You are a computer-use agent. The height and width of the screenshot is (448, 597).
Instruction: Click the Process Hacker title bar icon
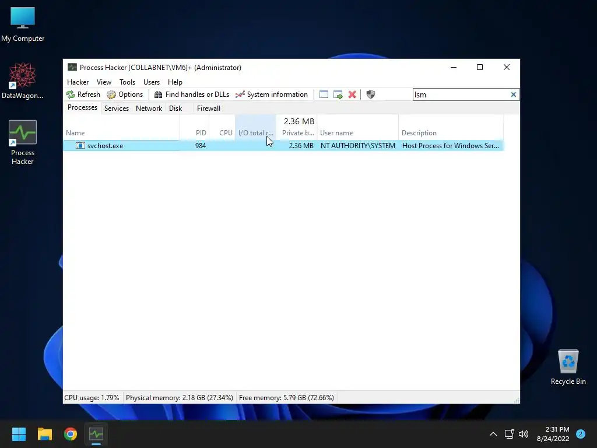72,68
